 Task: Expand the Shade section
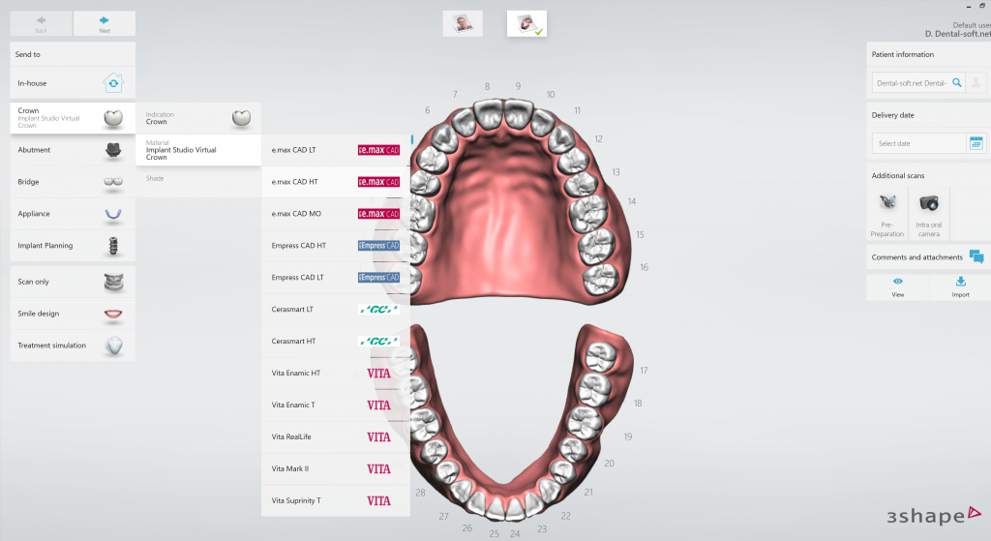pyautogui.click(x=198, y=179)
